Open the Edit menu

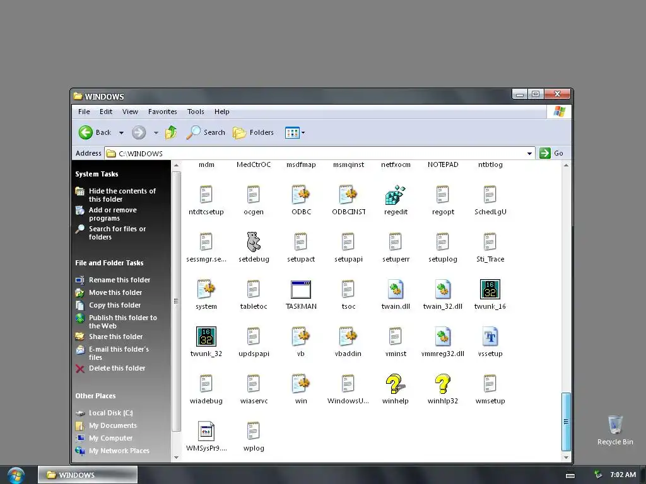tap(106, 112)
